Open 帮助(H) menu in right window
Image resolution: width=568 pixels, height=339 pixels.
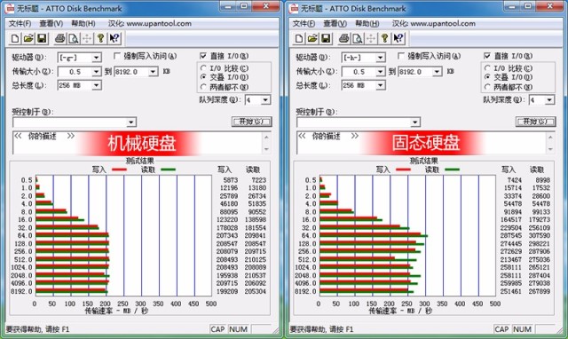coord(367,24)
